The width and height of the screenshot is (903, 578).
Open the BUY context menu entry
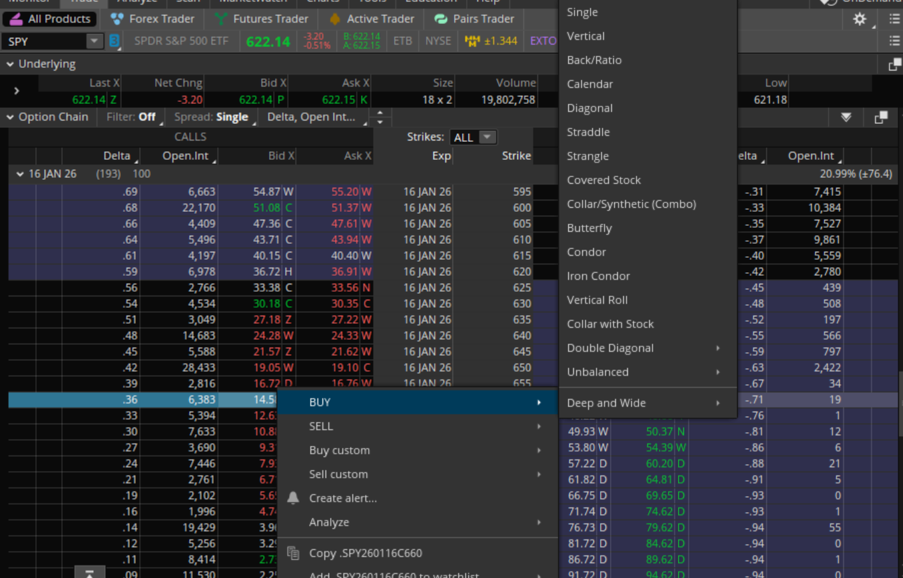tap(418, 402)
